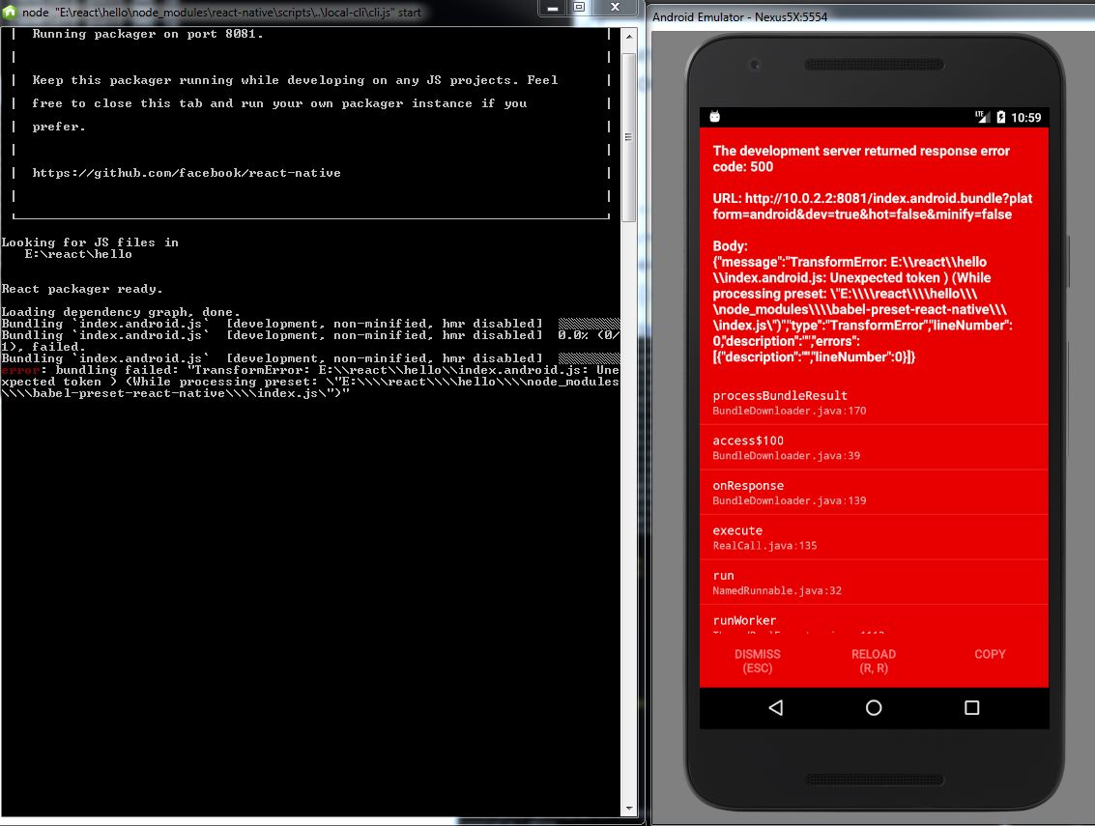Click the node console window title text
The width and height of the screenshot is (1095, 826).
point(221,12)
